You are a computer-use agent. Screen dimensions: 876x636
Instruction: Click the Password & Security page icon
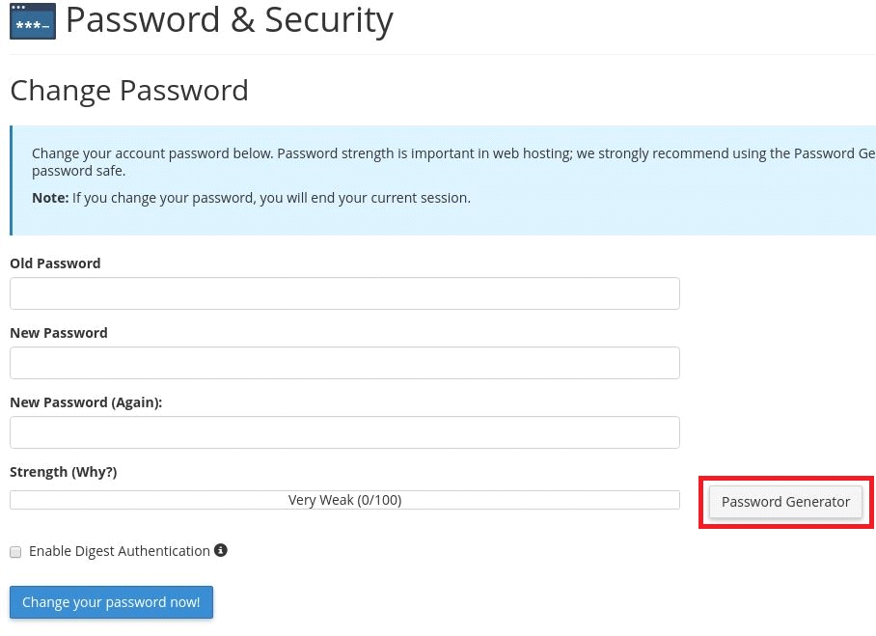(32, 20)
